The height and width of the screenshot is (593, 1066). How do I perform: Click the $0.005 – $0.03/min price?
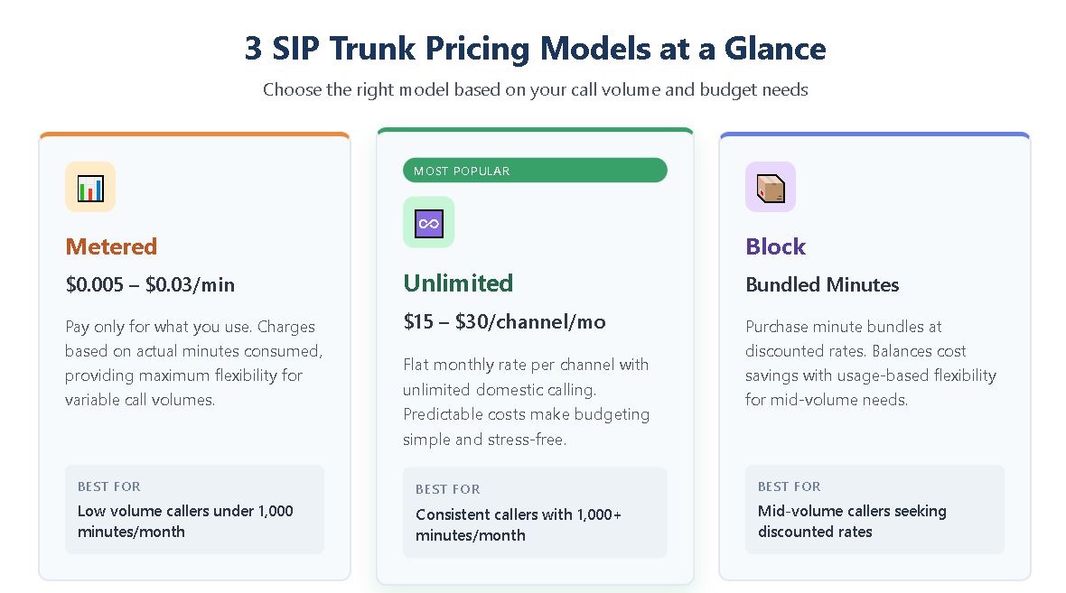coord(150,285)
